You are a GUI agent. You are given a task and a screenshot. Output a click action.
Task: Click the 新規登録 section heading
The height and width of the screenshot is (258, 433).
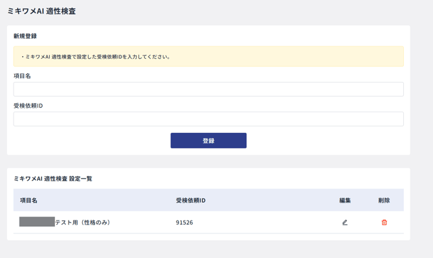(25, 36)
